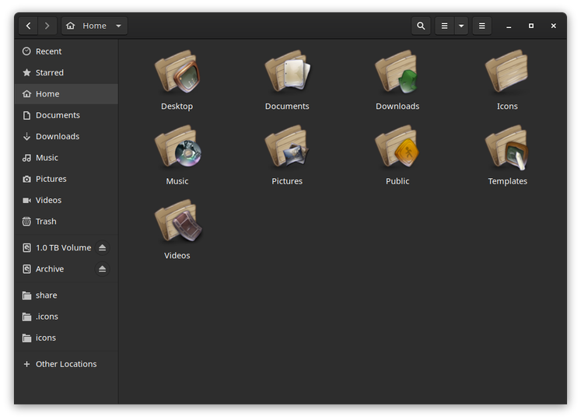
Task: Open Trash from the sidebar
Action: (x=66, y=222)
